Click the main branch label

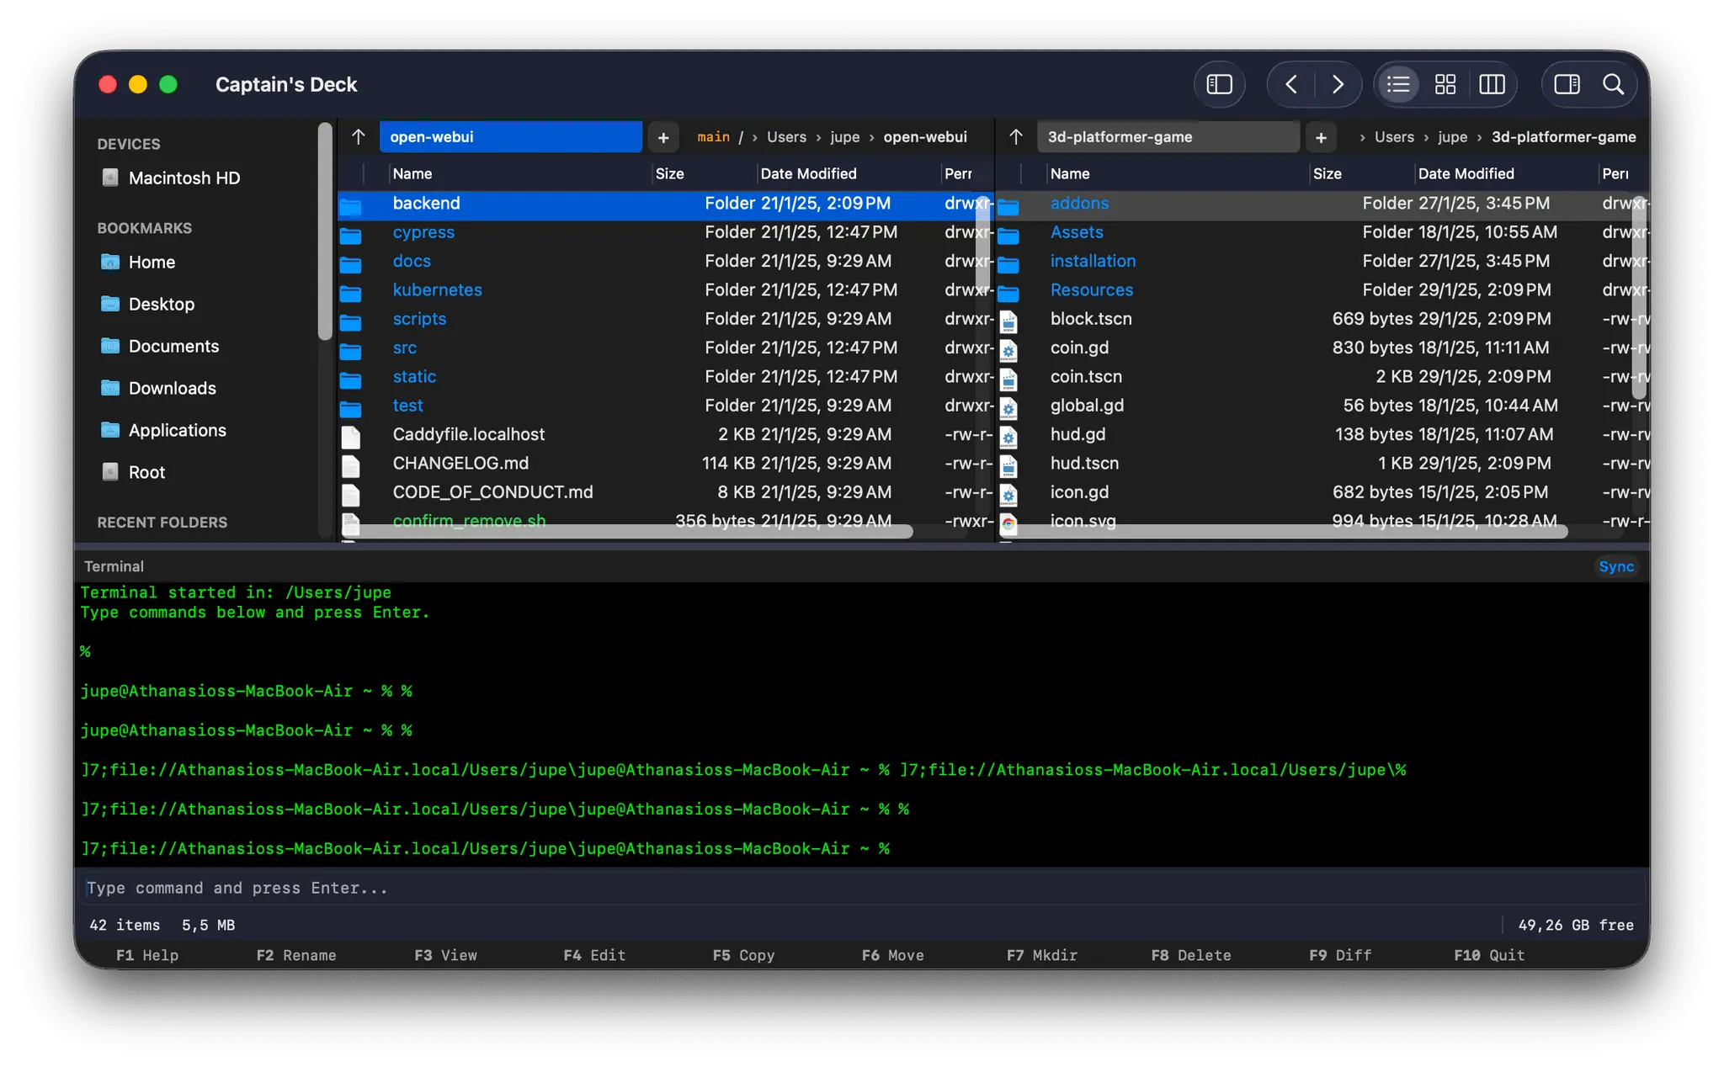(713, 137)
